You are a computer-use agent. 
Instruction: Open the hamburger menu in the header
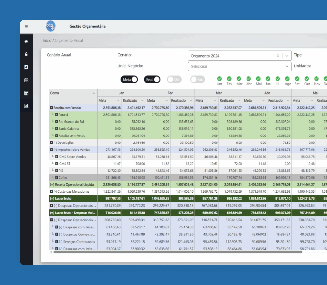click(27, 26)
